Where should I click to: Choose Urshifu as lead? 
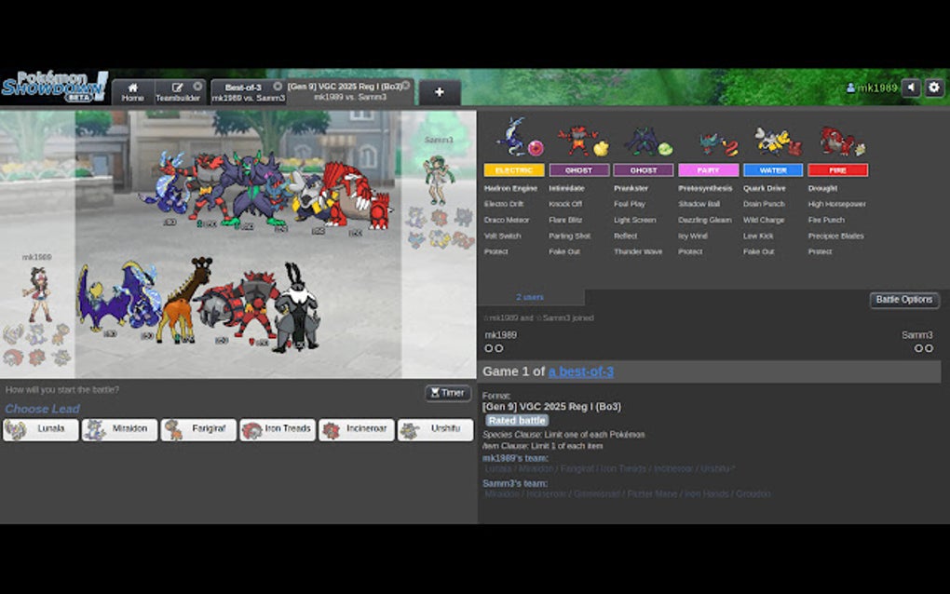435,429
